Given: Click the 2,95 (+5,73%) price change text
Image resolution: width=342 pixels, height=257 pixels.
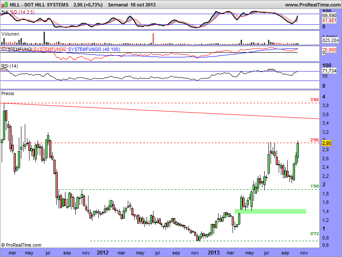Looking at the screenshot, I should coord(88,5).
